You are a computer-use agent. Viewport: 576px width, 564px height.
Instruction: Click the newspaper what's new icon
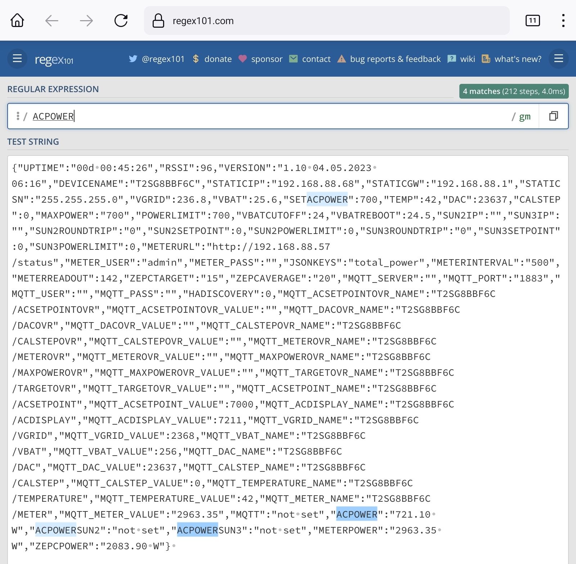click(486, 59)
